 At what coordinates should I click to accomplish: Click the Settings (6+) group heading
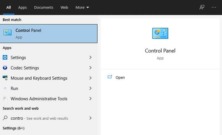[x=13, y=128]
